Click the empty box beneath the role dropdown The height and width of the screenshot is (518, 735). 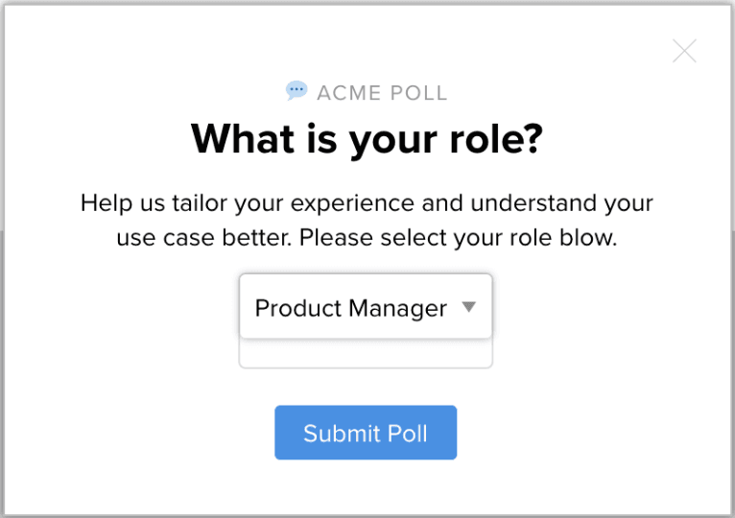(366, 354)
